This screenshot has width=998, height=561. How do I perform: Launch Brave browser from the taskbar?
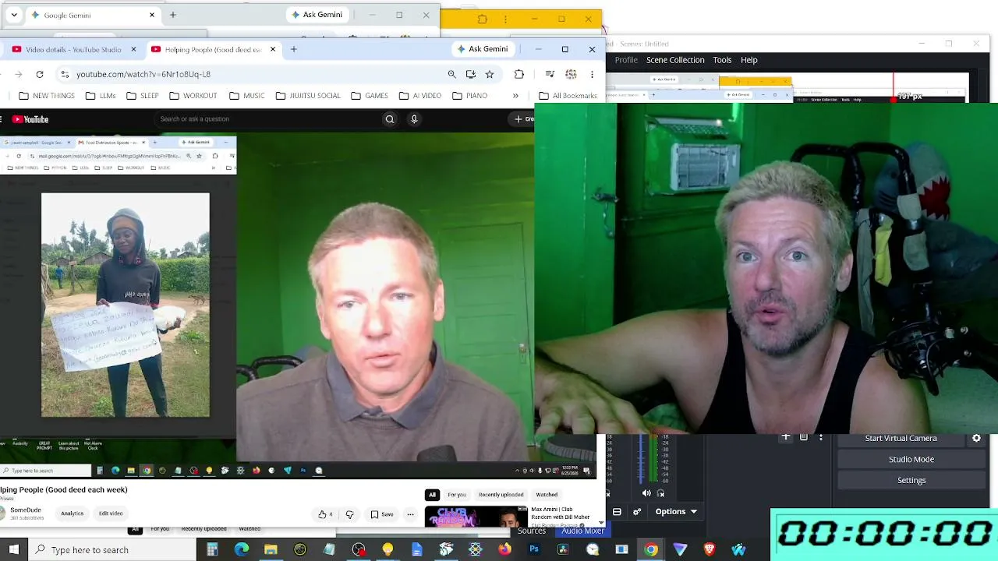click(x=710, y=549)
